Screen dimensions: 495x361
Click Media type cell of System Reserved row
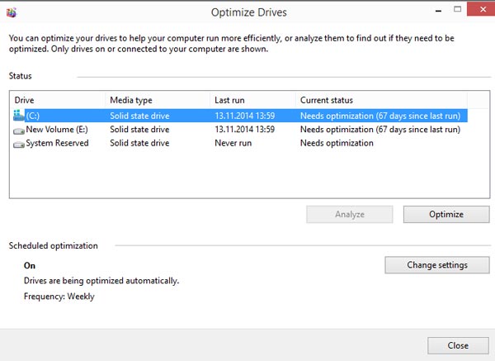[x=139, y=143]
